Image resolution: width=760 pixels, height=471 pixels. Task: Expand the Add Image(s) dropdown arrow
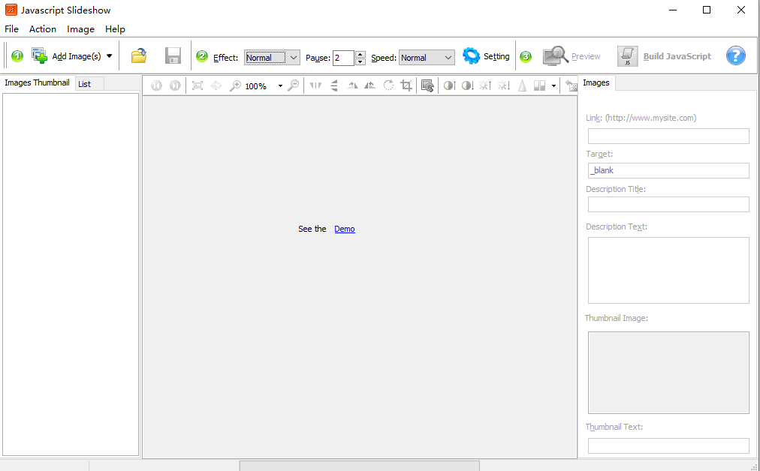(x=110, y=56)
